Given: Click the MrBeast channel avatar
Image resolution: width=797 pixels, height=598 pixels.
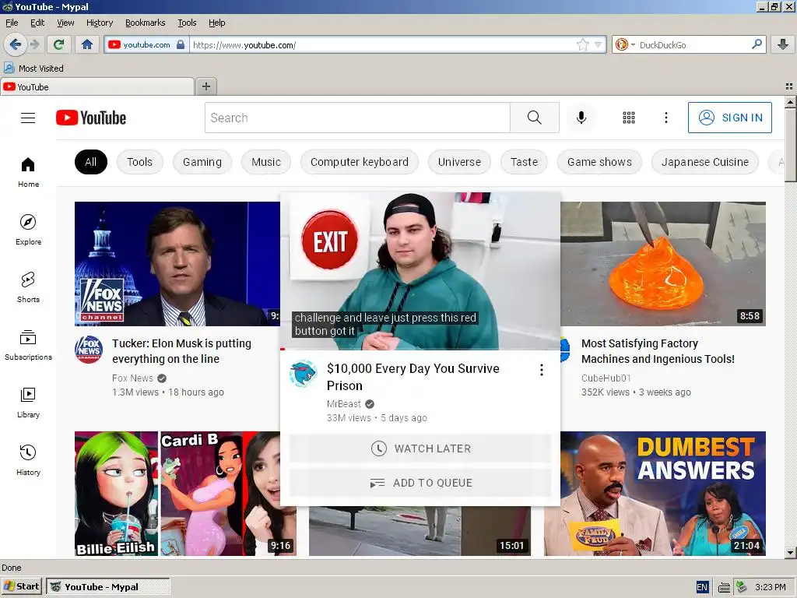Looking at the screenshot, I should (303, 374).
